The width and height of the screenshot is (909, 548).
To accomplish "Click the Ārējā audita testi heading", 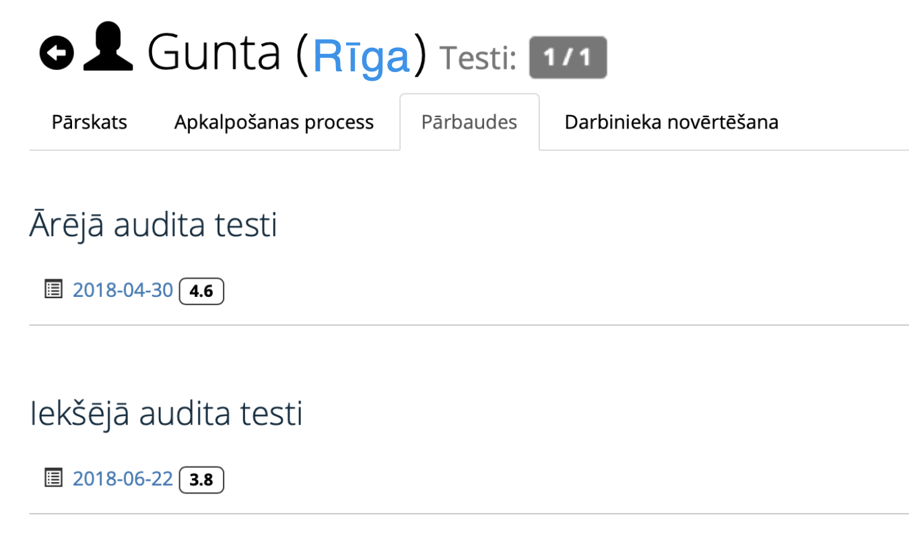I will tap(153, 224).
